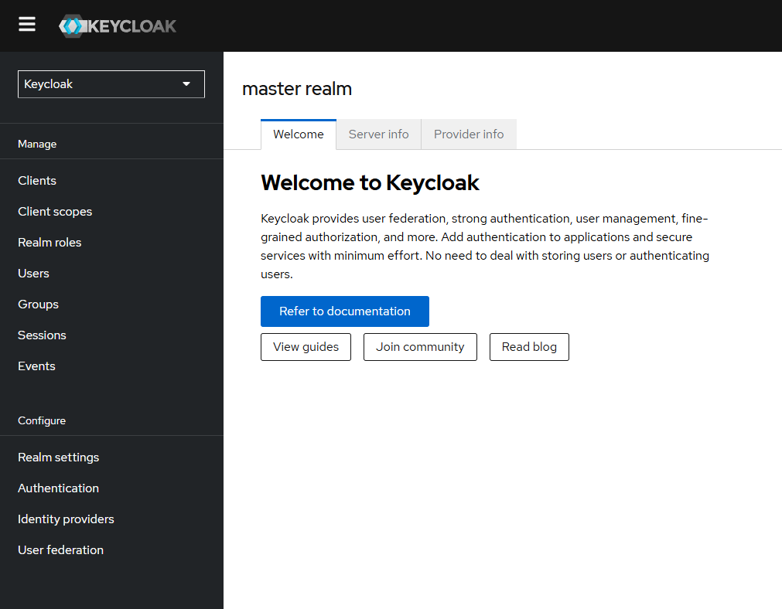The height and width of the screenshot is (609, 782).
Task: Click the Keycloak logo in the header
Action: click(118, 26)
